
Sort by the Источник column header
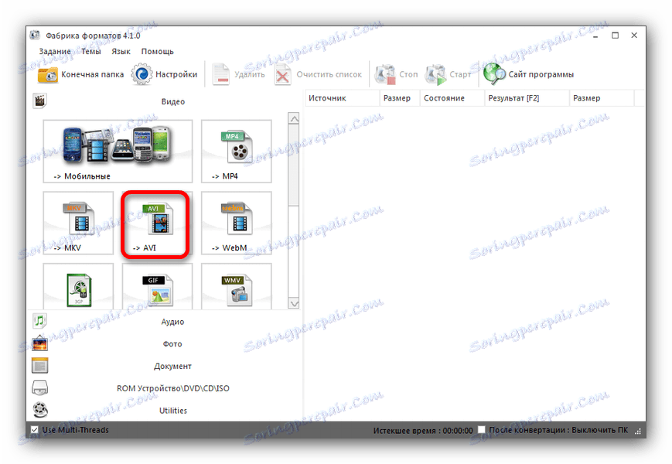(343, 98)
